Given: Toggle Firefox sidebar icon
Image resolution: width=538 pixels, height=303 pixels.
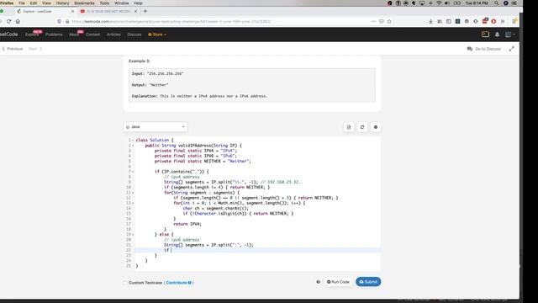Looking at the screenshot, I should (448, 21).
